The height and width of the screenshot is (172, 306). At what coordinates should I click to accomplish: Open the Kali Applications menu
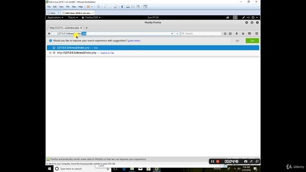coord(55,17)
